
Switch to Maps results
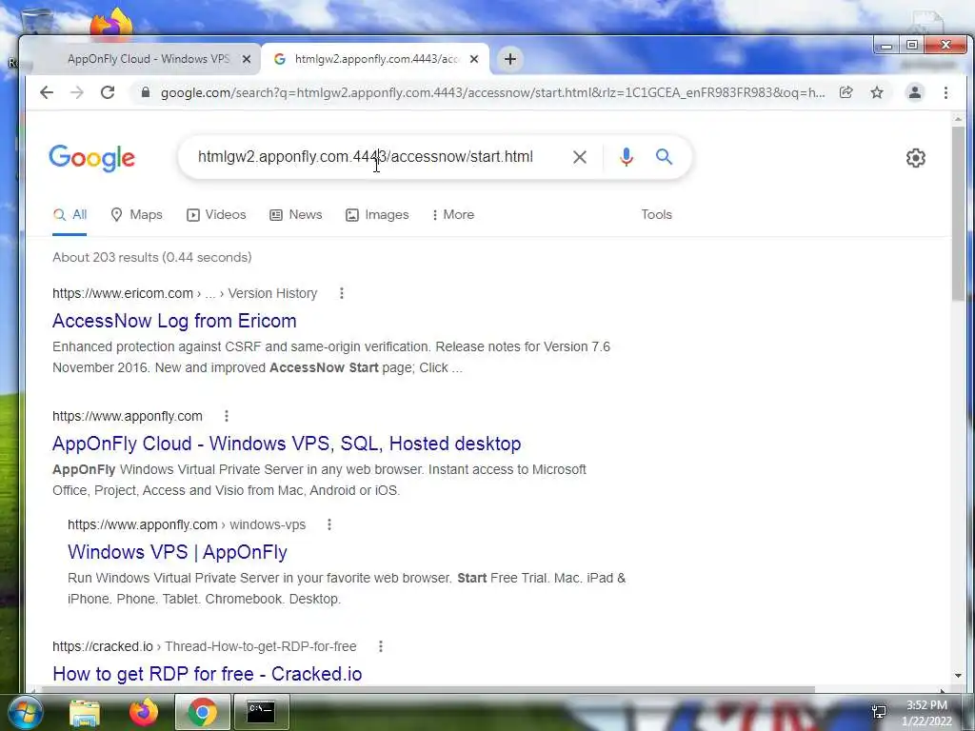pos(136,215)
